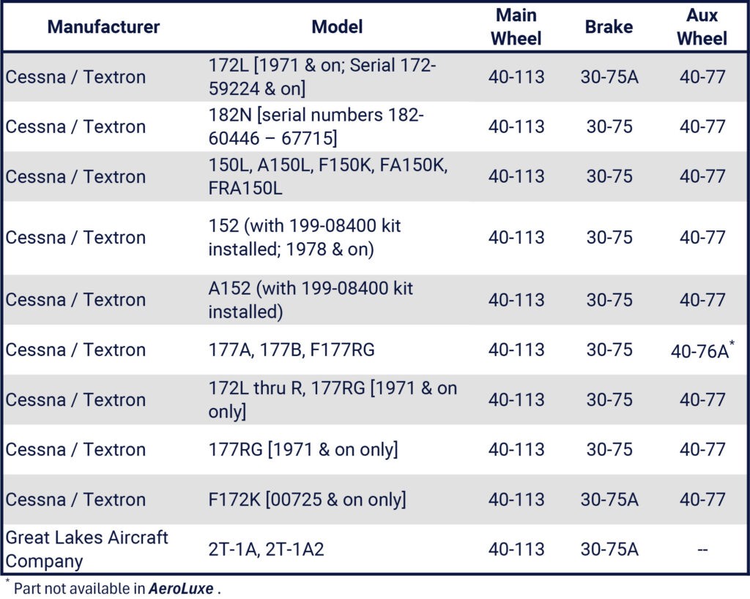Select the A152 with kit installed cell
Viewport: 750px width, 599px height.
(311, 300)
